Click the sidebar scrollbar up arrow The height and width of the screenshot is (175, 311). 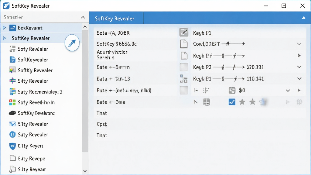click(85, 27)
